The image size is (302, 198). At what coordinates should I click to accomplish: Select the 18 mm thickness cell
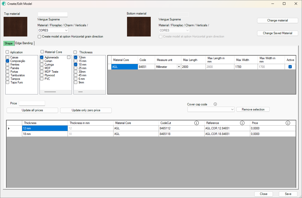(x=45, y=134)
